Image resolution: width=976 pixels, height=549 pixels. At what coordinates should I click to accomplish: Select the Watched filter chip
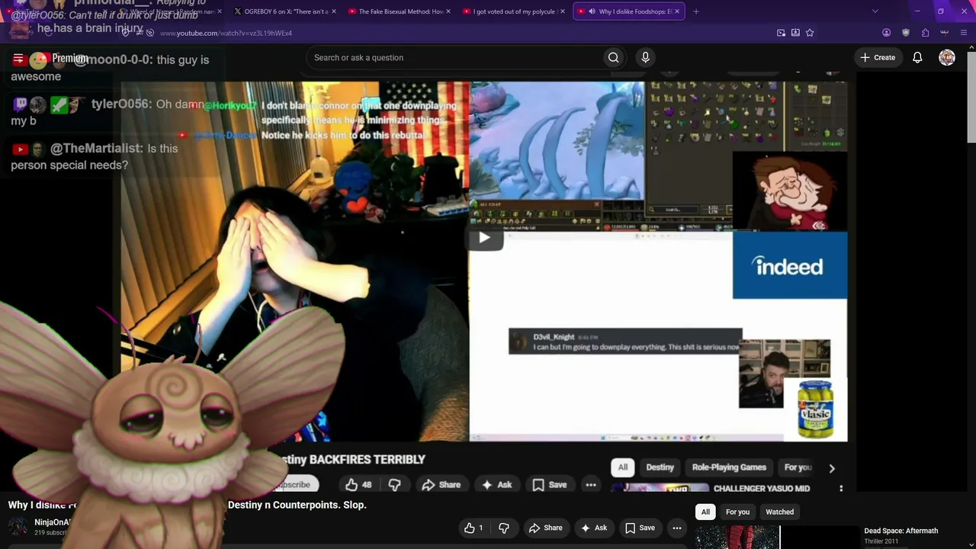click(x=779, y=512)
